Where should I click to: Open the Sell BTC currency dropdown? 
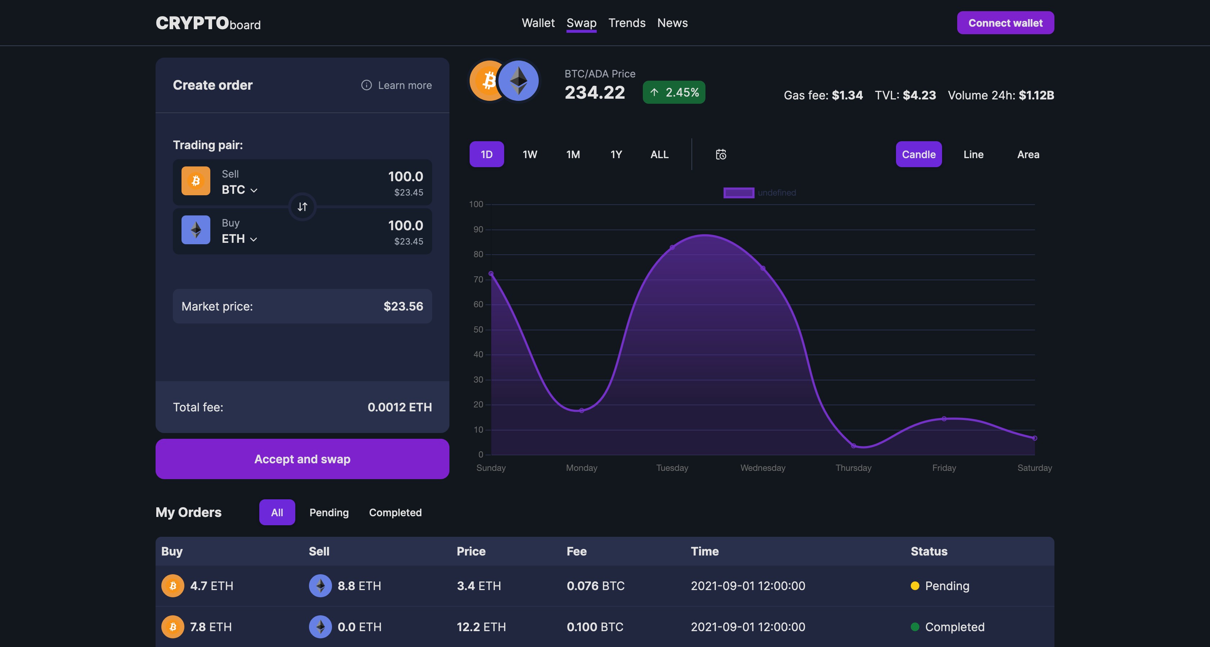tap(240, 190)
